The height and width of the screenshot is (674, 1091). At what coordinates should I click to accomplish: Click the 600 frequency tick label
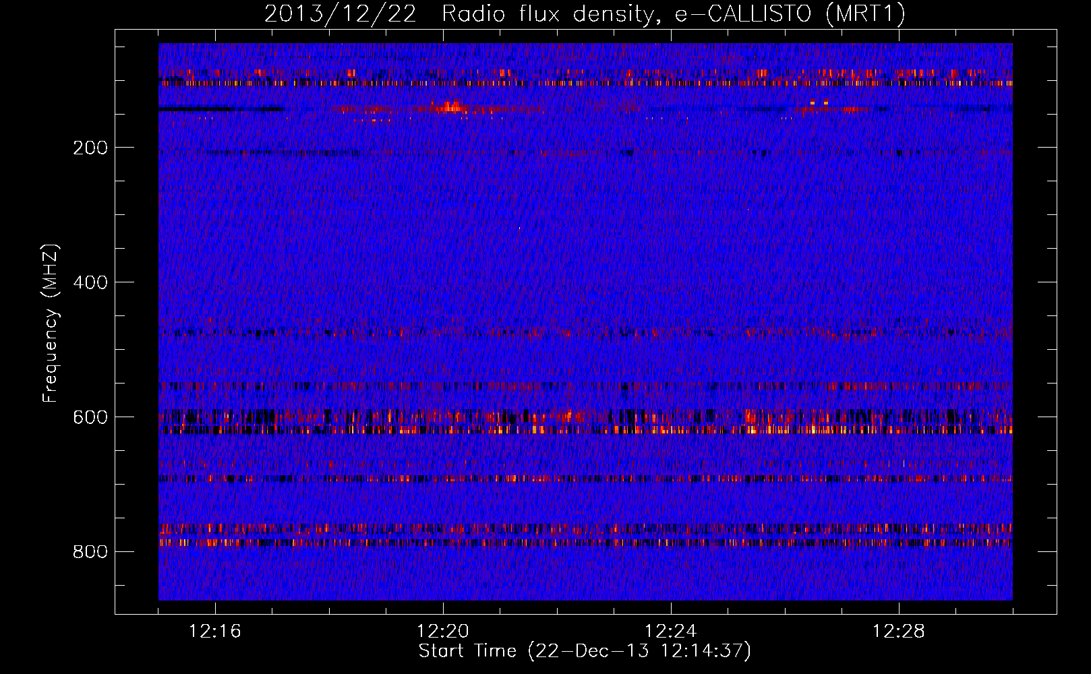pyautogui.click(x=90, y=417)
